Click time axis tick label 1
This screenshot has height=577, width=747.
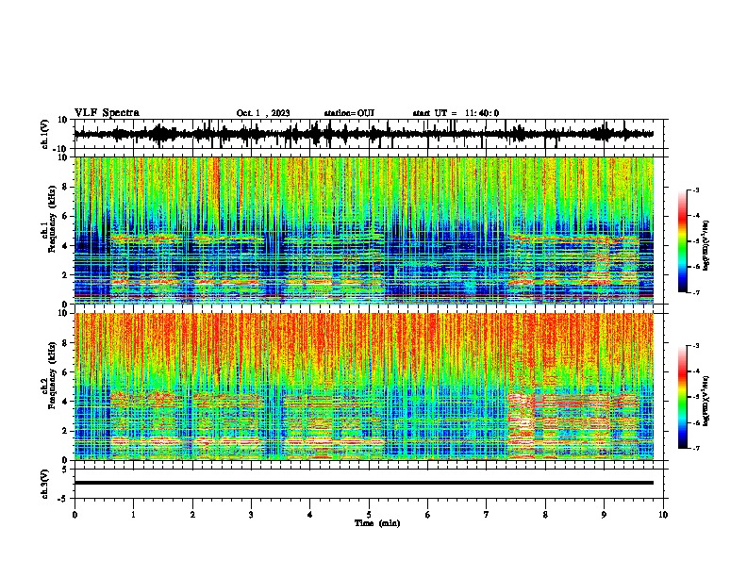coord(133,515)
